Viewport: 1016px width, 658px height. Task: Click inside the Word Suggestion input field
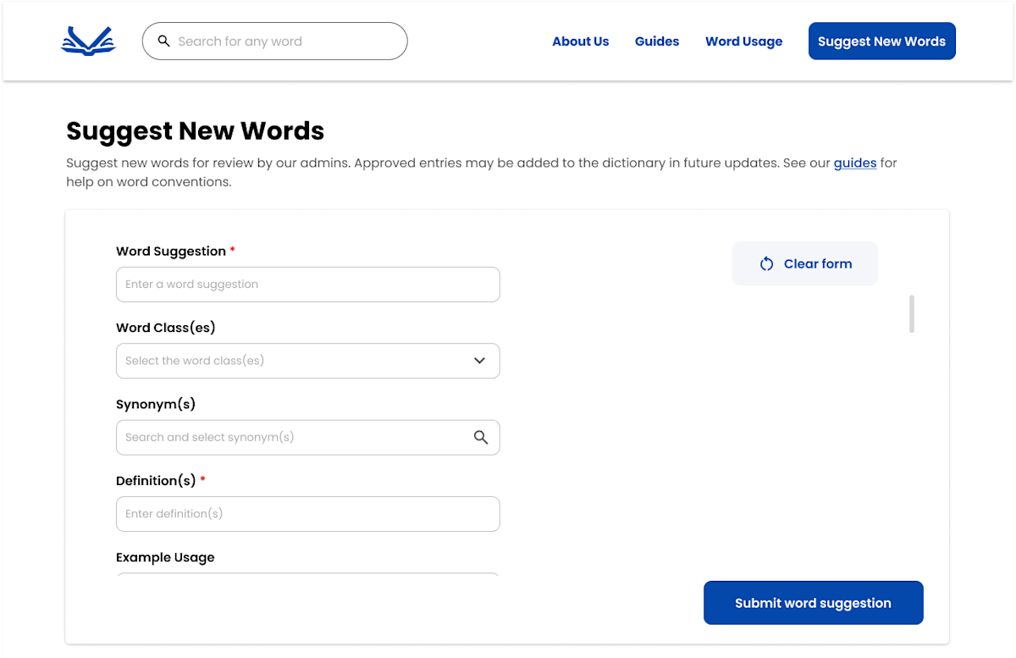coord(307,284)
